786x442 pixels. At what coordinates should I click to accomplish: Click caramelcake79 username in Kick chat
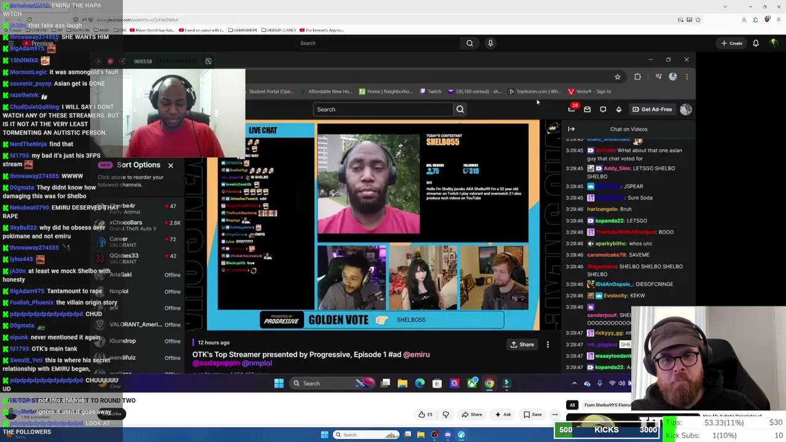click(x=607, y=255)
